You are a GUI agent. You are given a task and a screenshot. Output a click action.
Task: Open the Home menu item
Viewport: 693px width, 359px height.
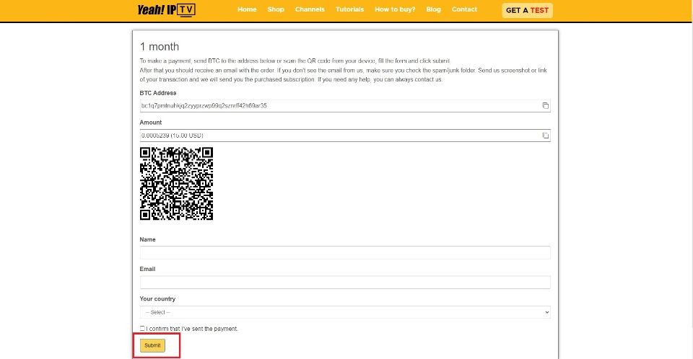(247, 9)
